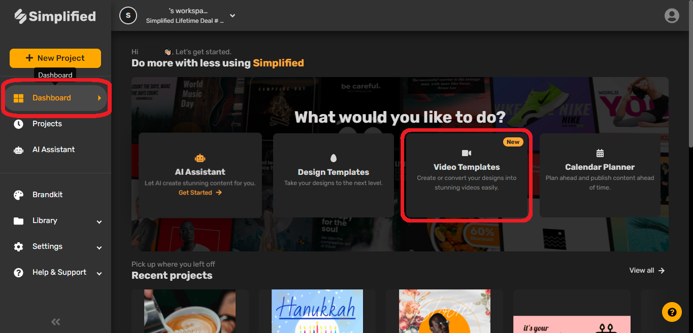Image resolution: width=693 pixels, height=333 pixels.
Task: Start a New Project
Action: (x=55, y=58)
